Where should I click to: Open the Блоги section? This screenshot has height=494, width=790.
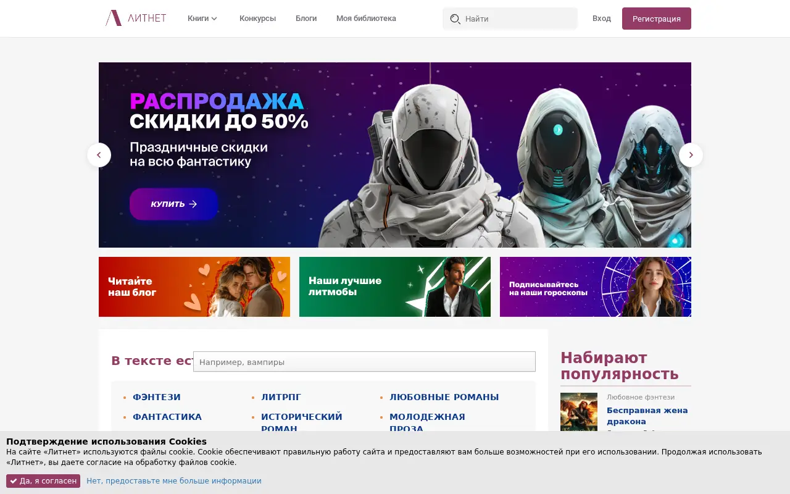pos(306,19)
